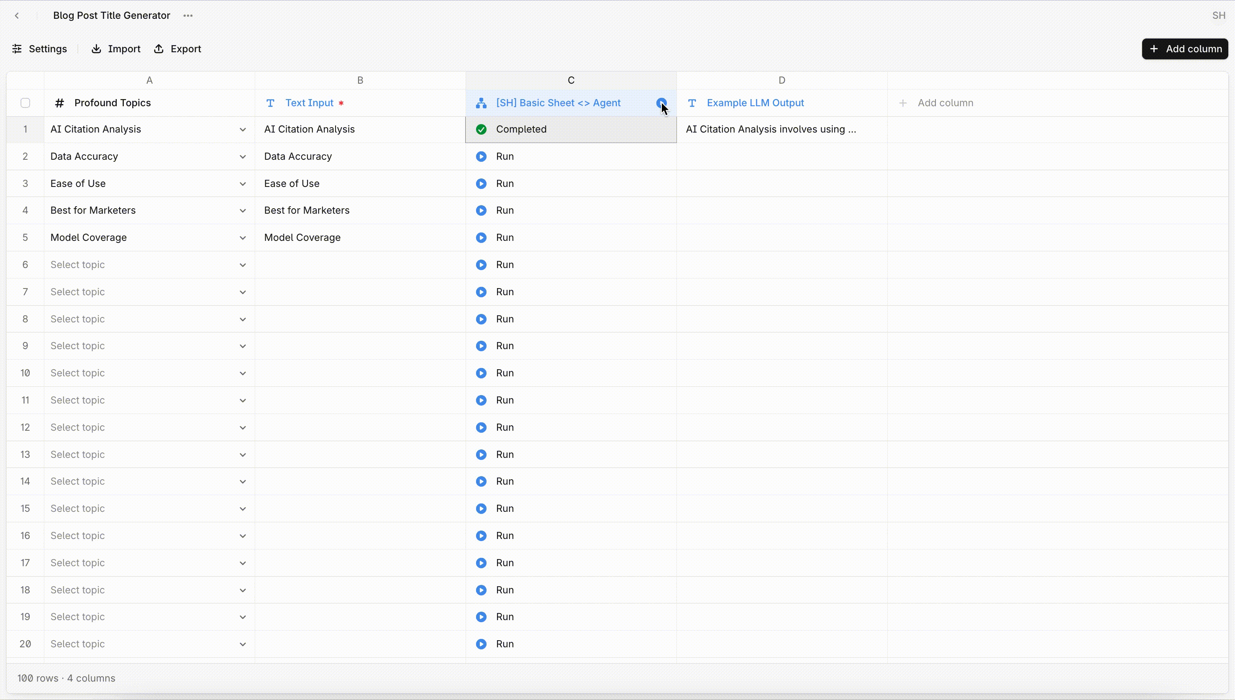The width and height of the screenshot is (1235, 700).
Task: Click the text type icon of Example LLM Output
Action: pyautogui.click(x=692, y=103)
